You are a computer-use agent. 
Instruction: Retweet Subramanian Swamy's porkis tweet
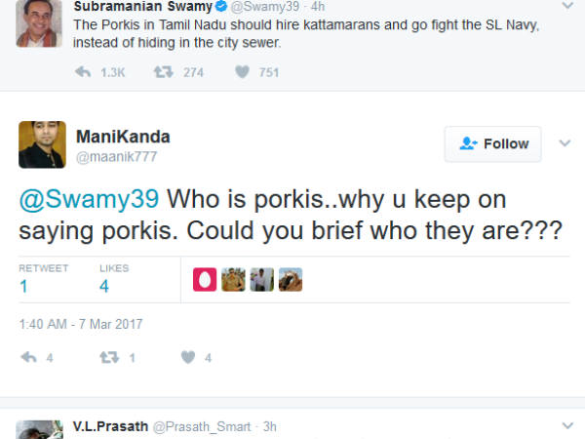coord(165,71)
